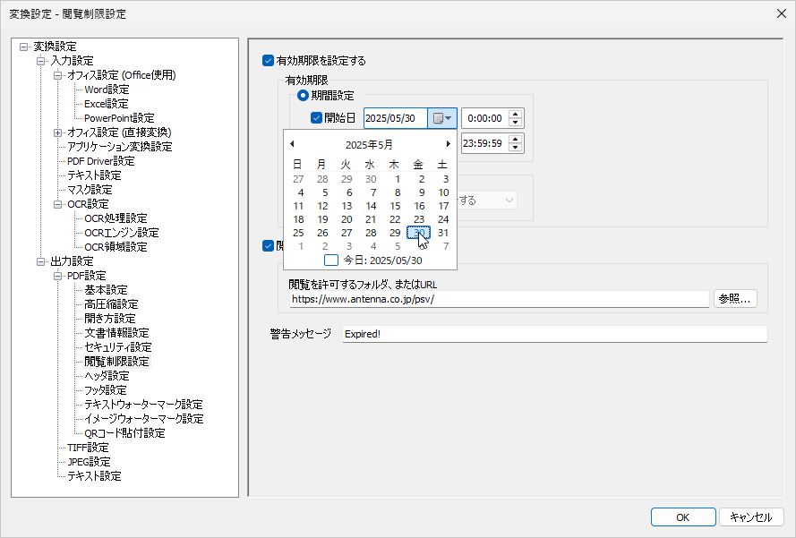The image size is (796, 538).
Task: Go to next month in calendar
Action: pyautogui.click(x=448, y=144)
